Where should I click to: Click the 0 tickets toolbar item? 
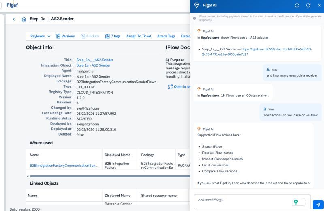click(x=90, y=36)
